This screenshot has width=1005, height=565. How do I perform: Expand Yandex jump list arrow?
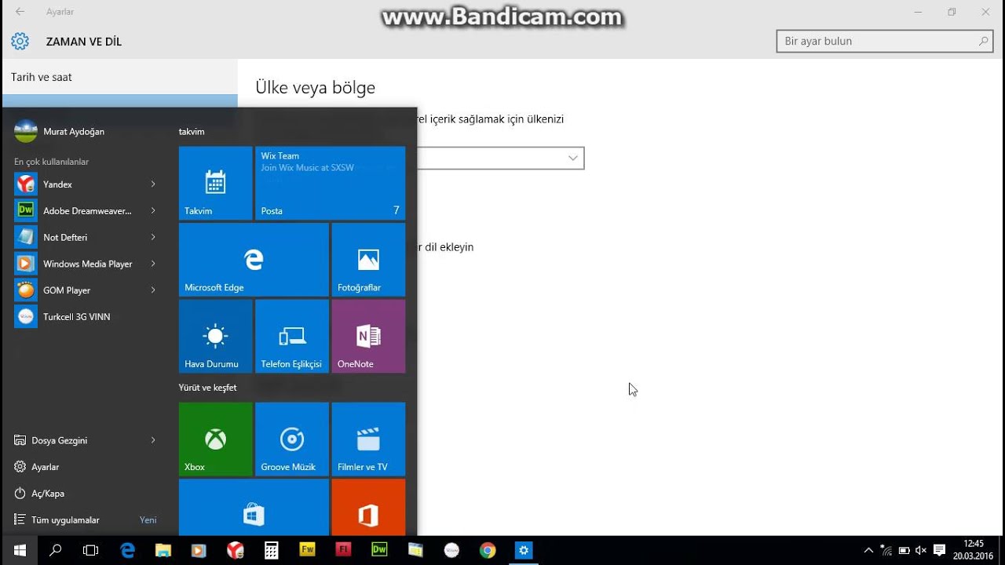pos(153,184)
